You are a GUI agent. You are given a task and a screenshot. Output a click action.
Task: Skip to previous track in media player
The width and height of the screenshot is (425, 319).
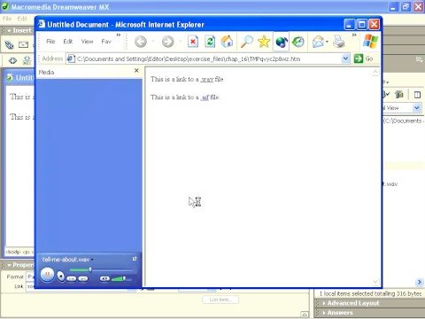72,279
